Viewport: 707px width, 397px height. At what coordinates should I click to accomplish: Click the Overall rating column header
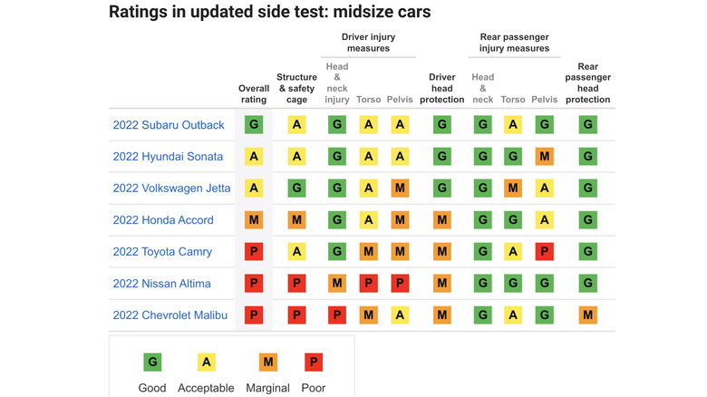coord(254,93)
